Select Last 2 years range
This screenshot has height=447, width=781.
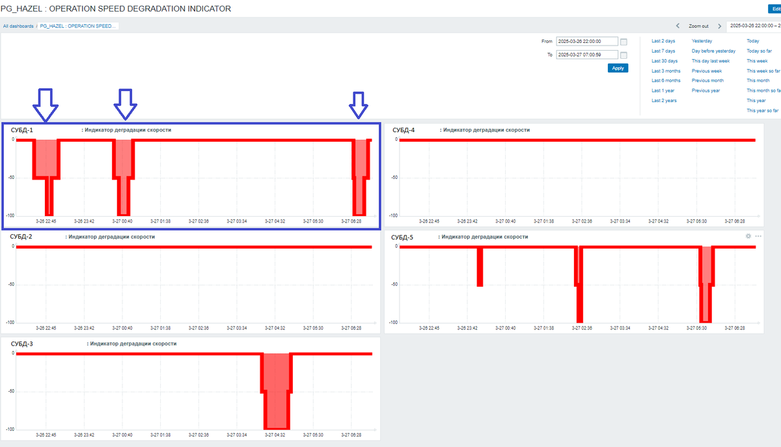coord(664,101)
